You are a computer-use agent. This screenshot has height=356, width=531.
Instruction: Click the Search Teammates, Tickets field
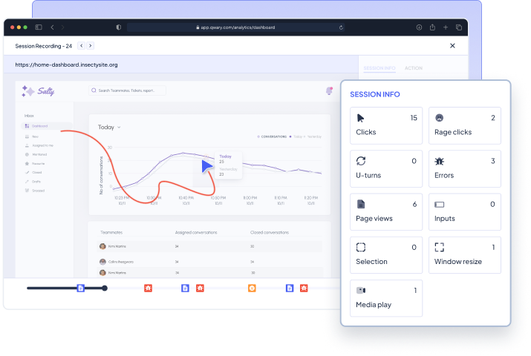(127, 90)
